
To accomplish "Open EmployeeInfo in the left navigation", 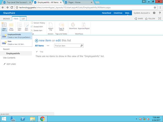I will click(x=13, y=53).
